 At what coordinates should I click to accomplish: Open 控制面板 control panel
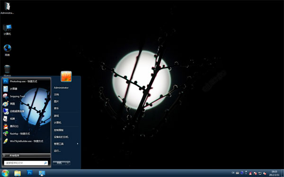59,130
